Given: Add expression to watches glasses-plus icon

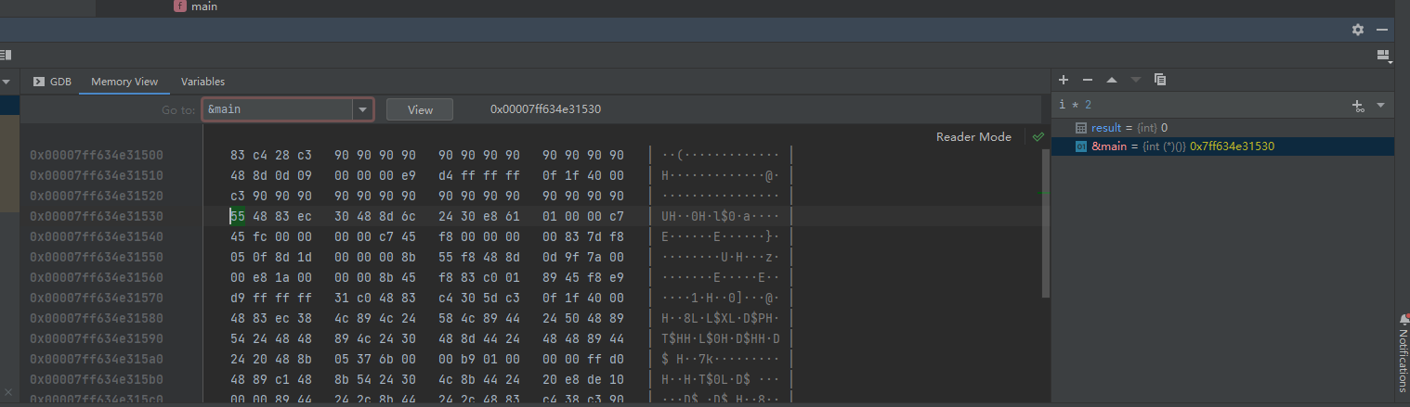Looking at the screenshot, I should [1358, 106].
